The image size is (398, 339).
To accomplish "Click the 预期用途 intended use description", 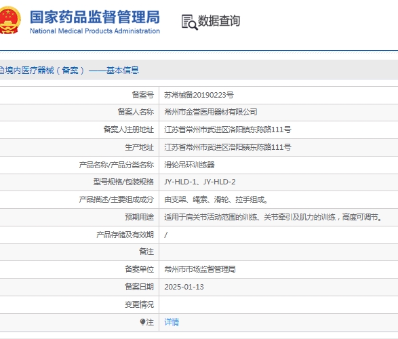I will (x=273, y=217).
